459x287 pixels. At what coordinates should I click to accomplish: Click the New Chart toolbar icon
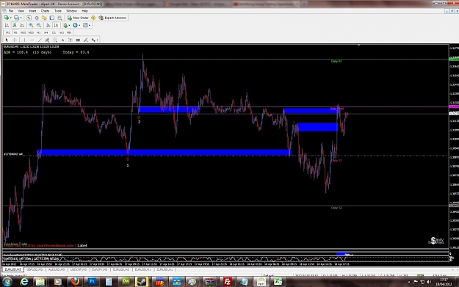6,18
